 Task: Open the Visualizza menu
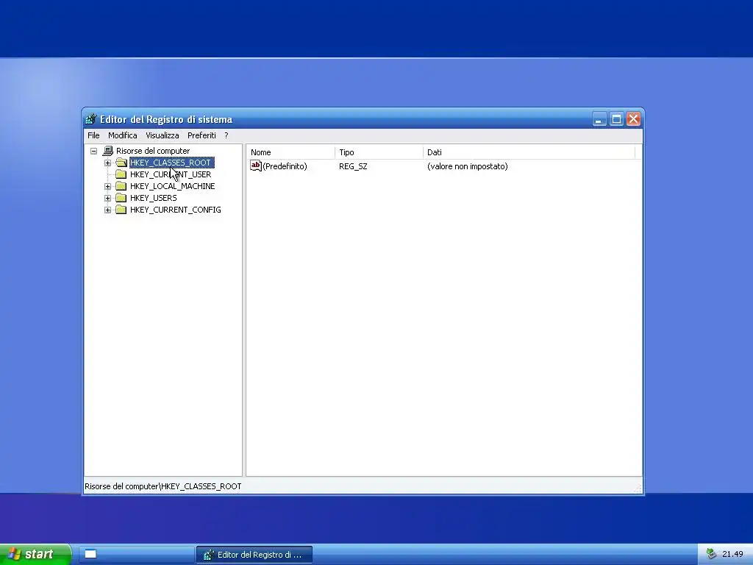point(163,135)
